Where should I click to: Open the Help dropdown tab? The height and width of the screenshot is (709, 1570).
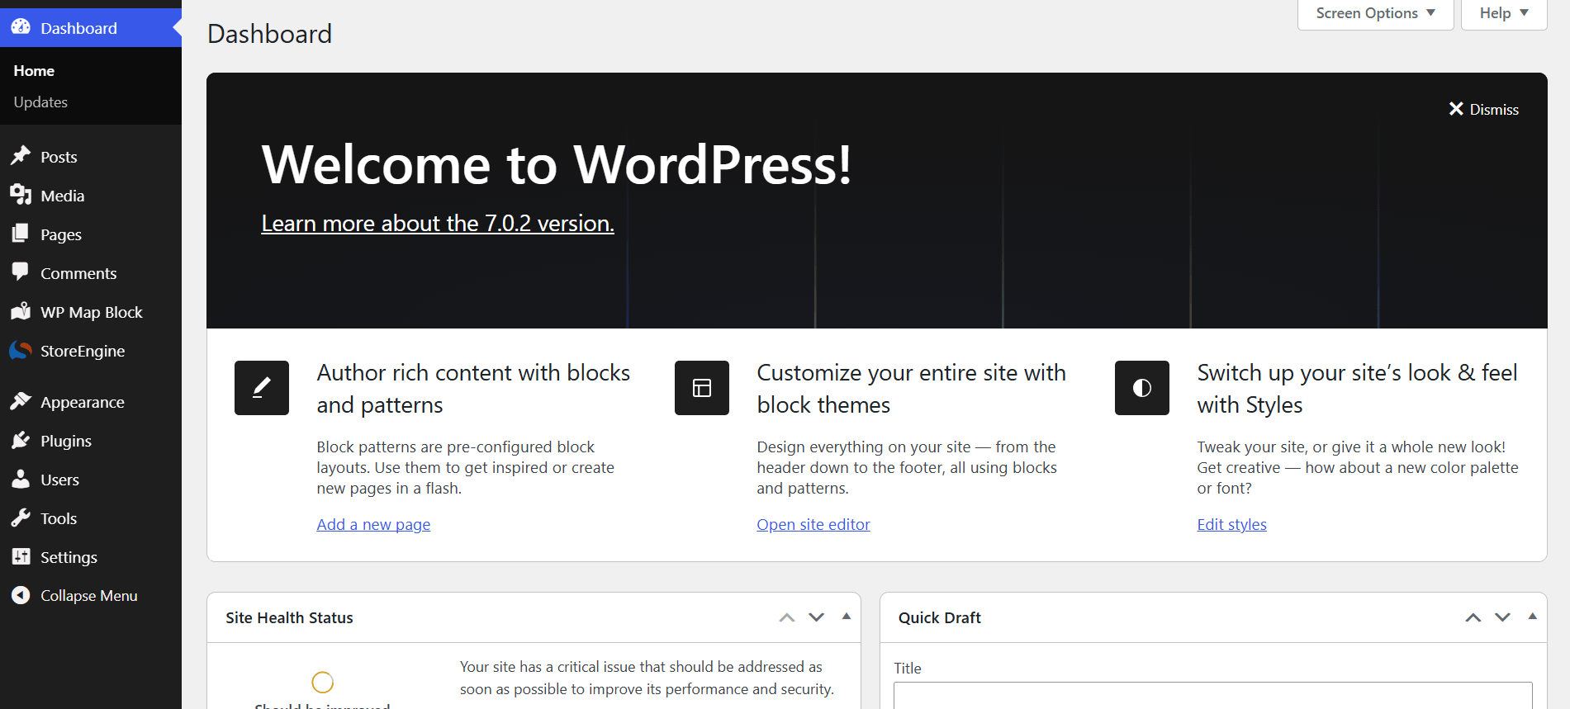click(1504, 13)
